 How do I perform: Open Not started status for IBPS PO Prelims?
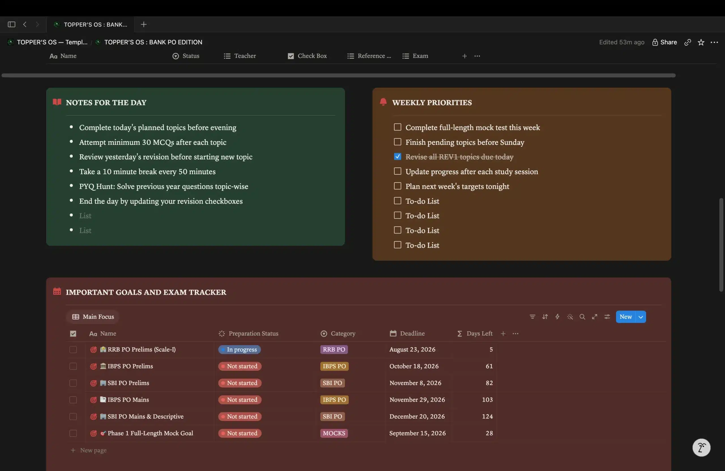(x=240, y=366)
